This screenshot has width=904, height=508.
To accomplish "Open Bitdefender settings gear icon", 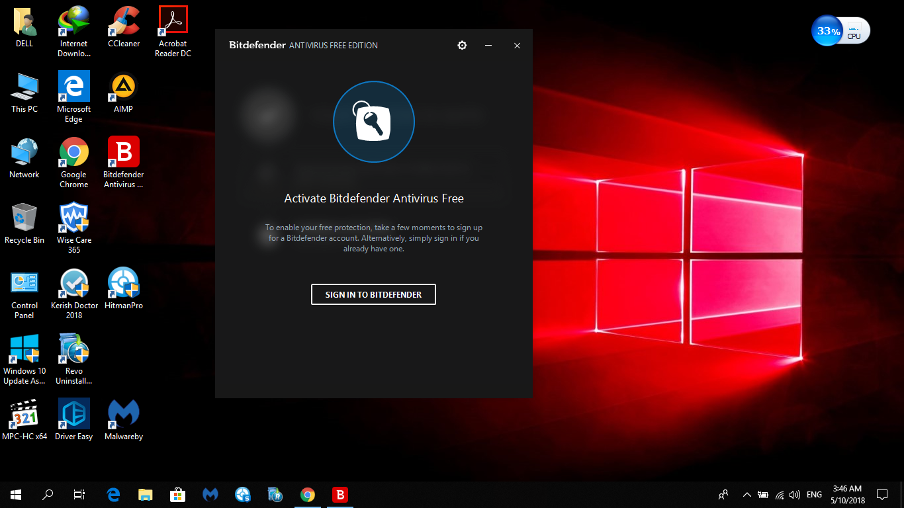I will 462,45.
